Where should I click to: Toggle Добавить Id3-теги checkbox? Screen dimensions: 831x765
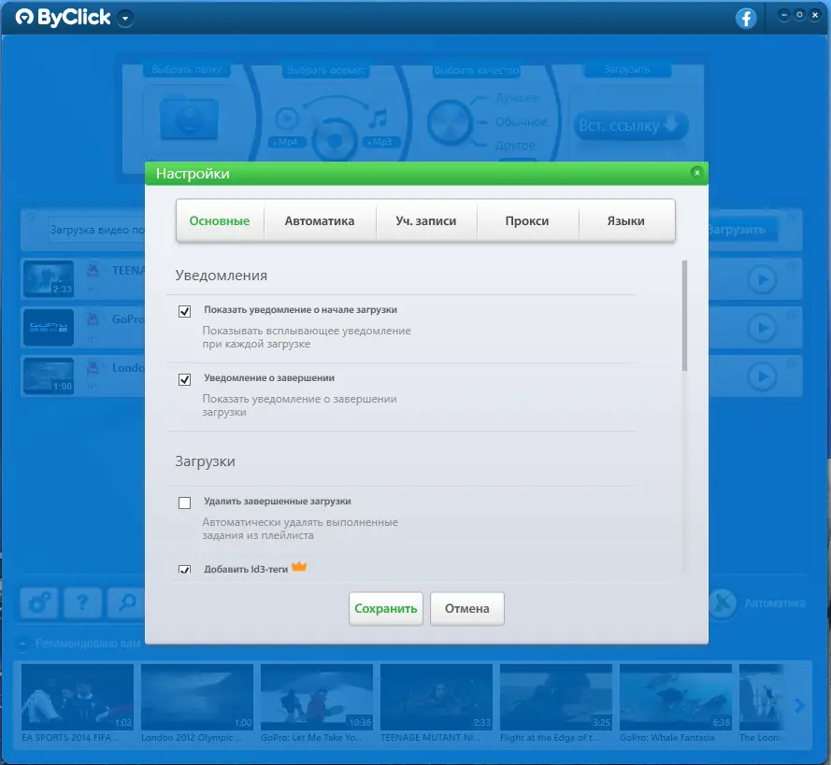[x=184, y=570]
